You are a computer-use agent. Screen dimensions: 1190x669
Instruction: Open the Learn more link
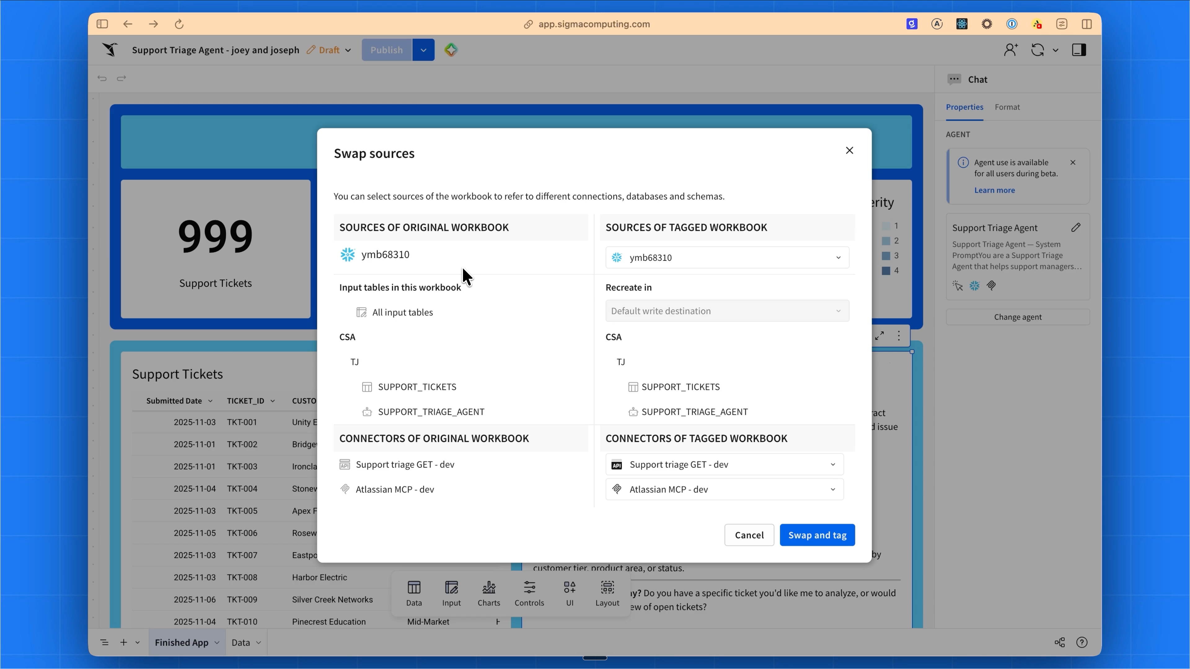(x=994, y=190)
